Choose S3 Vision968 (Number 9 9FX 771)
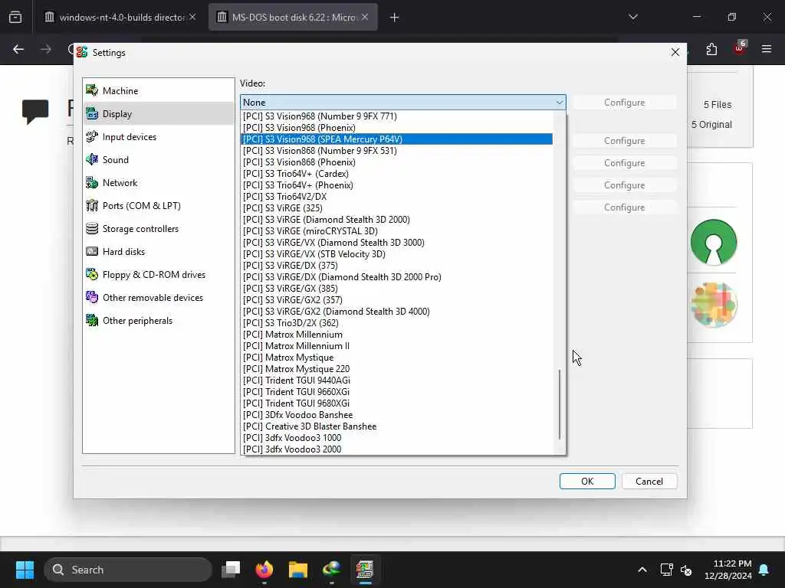This screenshot has height=588, width=785. [x=396, y=116]
